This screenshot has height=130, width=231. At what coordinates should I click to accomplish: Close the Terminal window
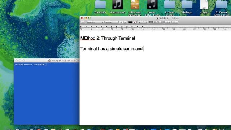coord(17,61)
